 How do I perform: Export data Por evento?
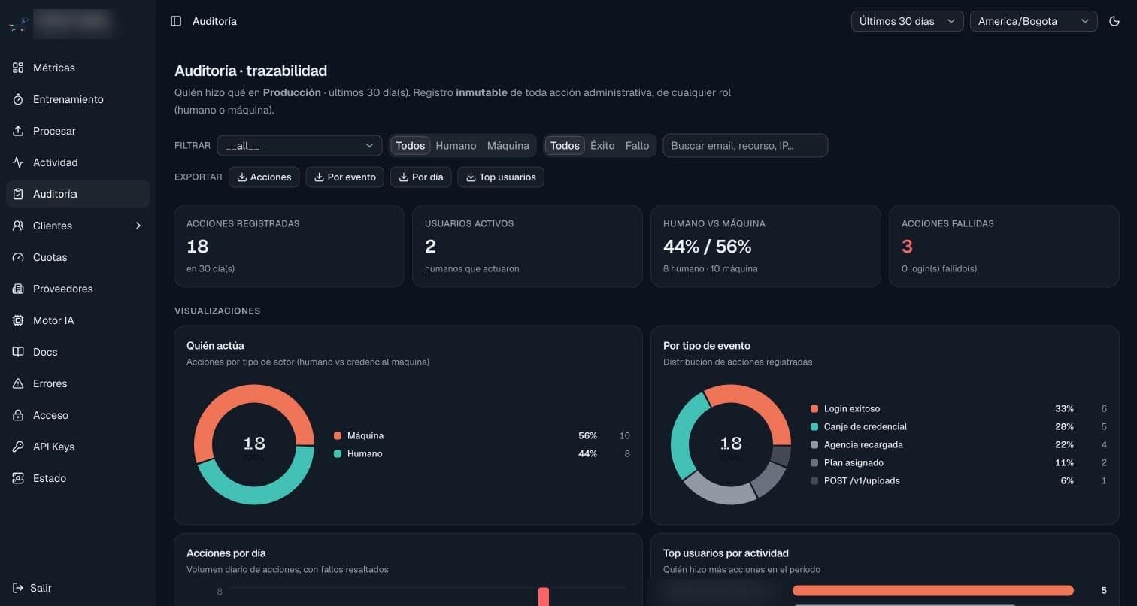click(345, 177)
